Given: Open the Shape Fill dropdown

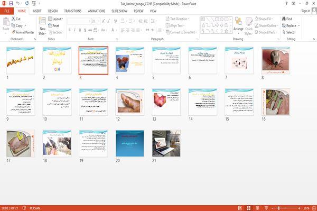Looking at the screenshot, I should coord(264,19).
